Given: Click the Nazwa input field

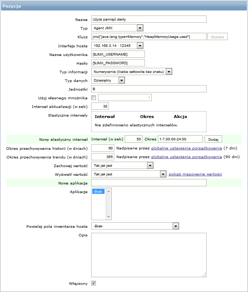Looking at the screenshot, I should (x=149, y=19).
